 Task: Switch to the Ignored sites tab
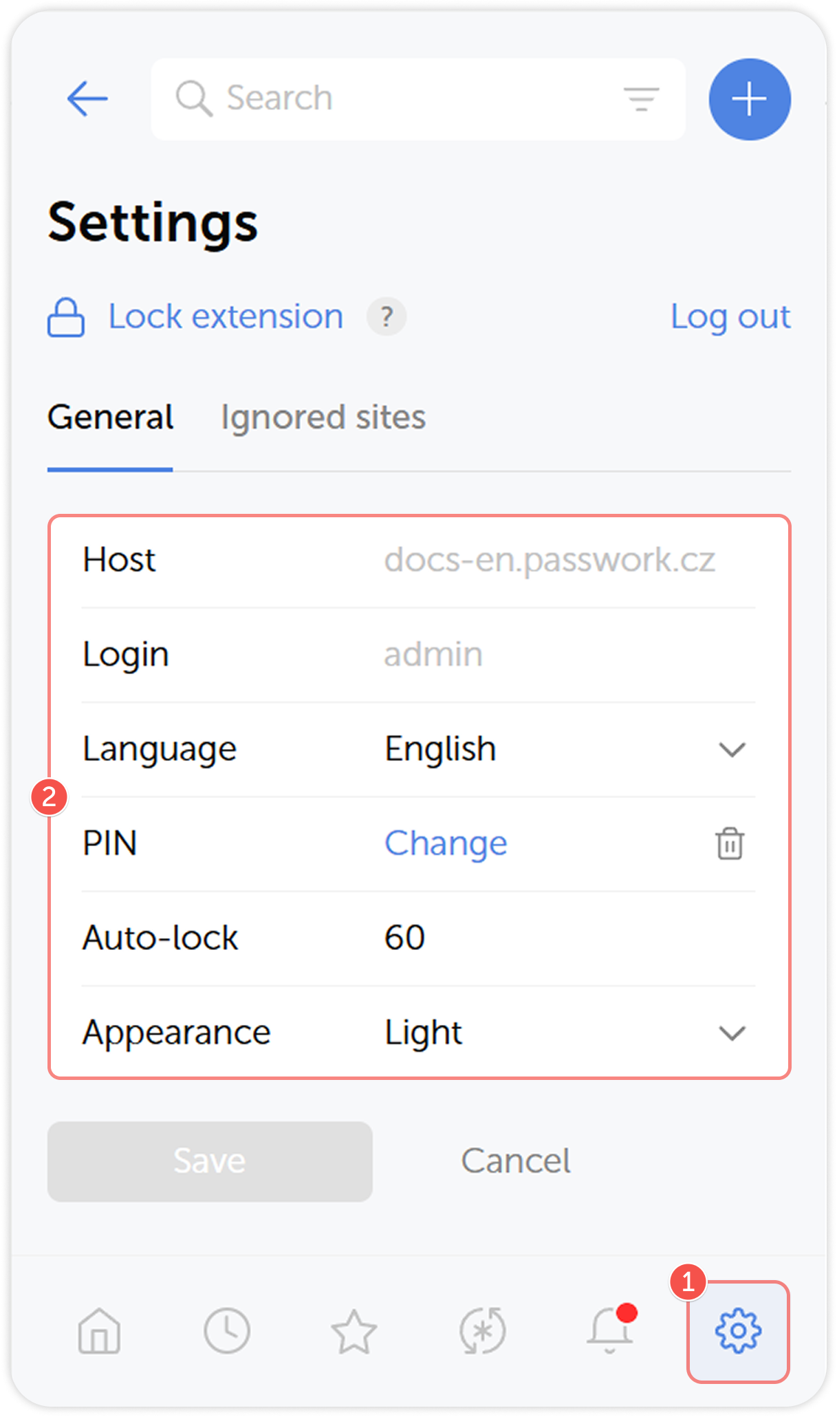(x=323, y=417)
